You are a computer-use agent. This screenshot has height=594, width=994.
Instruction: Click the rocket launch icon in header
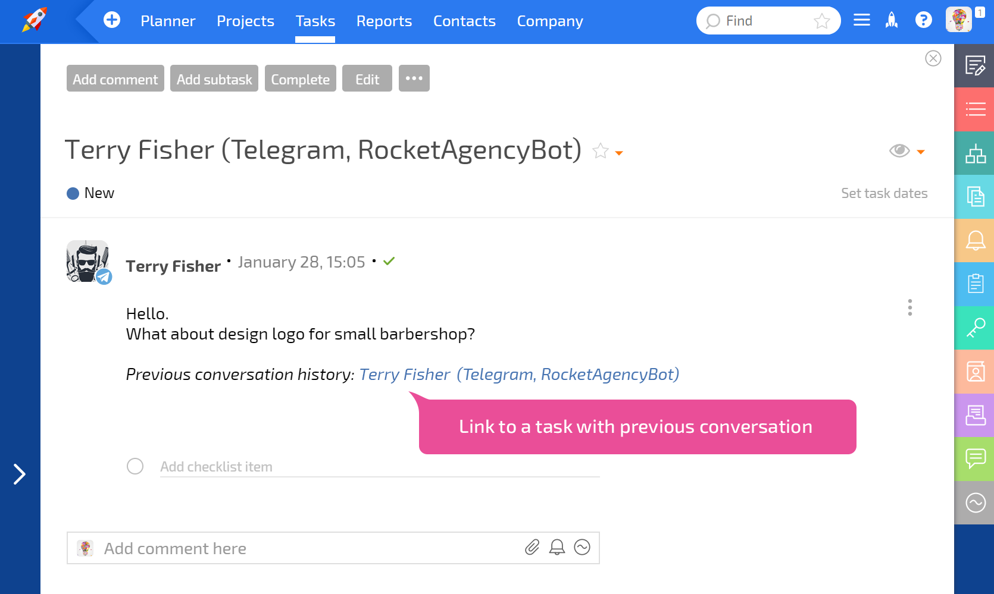[891, 20]
